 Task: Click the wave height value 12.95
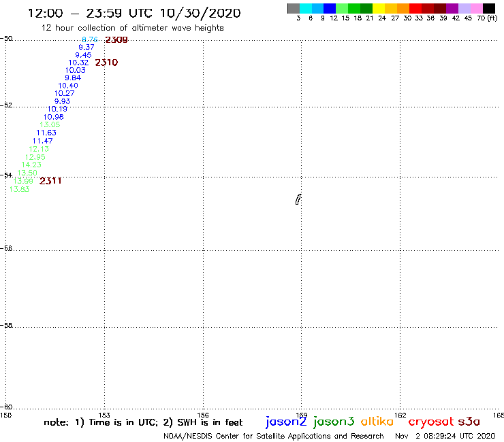click(35, 157)
